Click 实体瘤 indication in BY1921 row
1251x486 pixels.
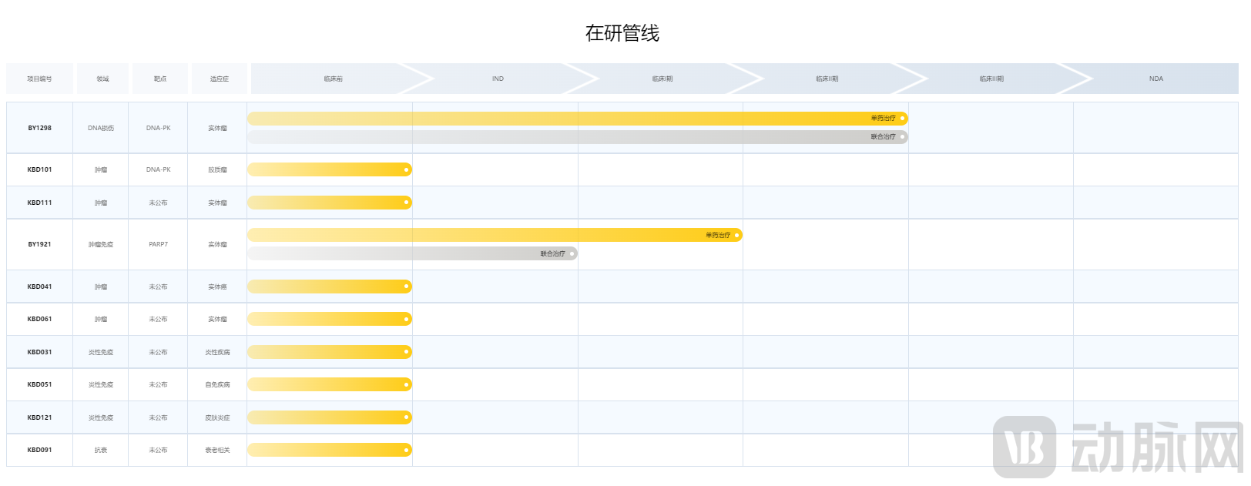coord(217,244)
